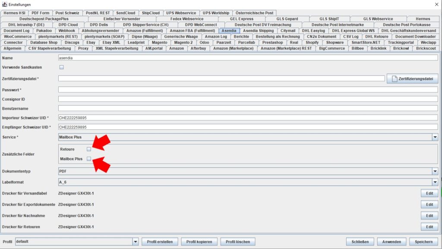Click the Consignor ID input field
Screen dimensions: 442x249
(248, 99)
